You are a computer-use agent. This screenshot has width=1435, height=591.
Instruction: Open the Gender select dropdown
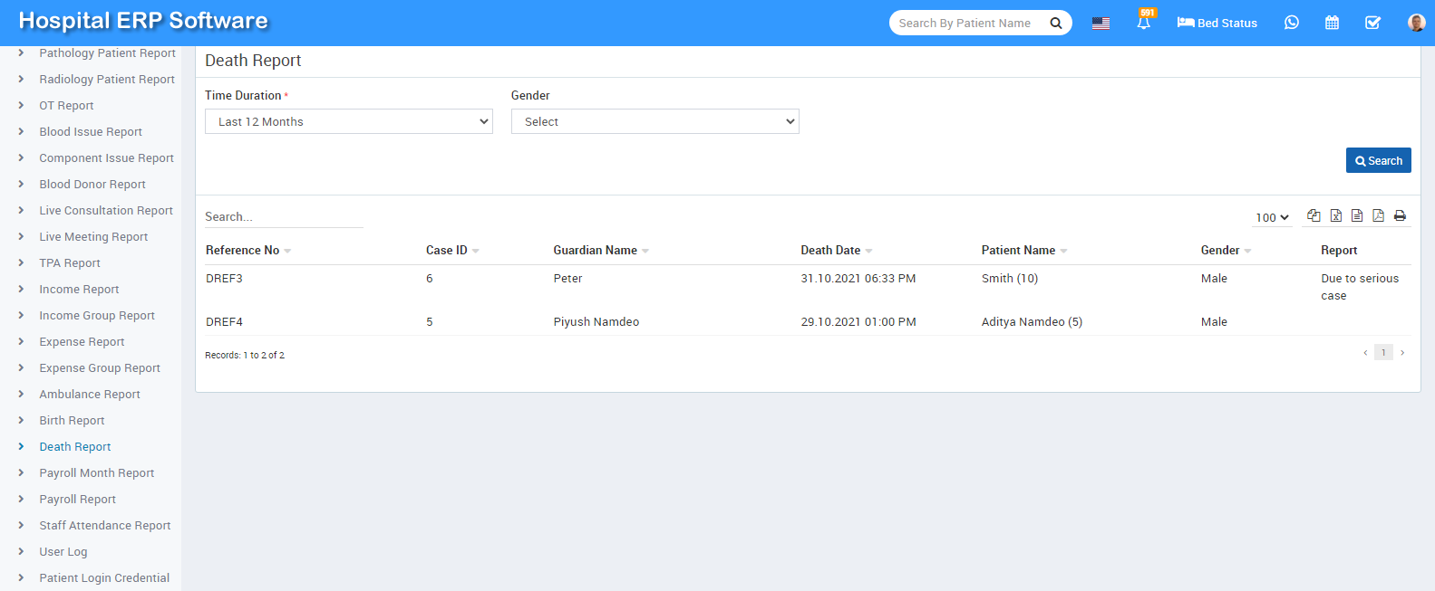tap(654, 121)
